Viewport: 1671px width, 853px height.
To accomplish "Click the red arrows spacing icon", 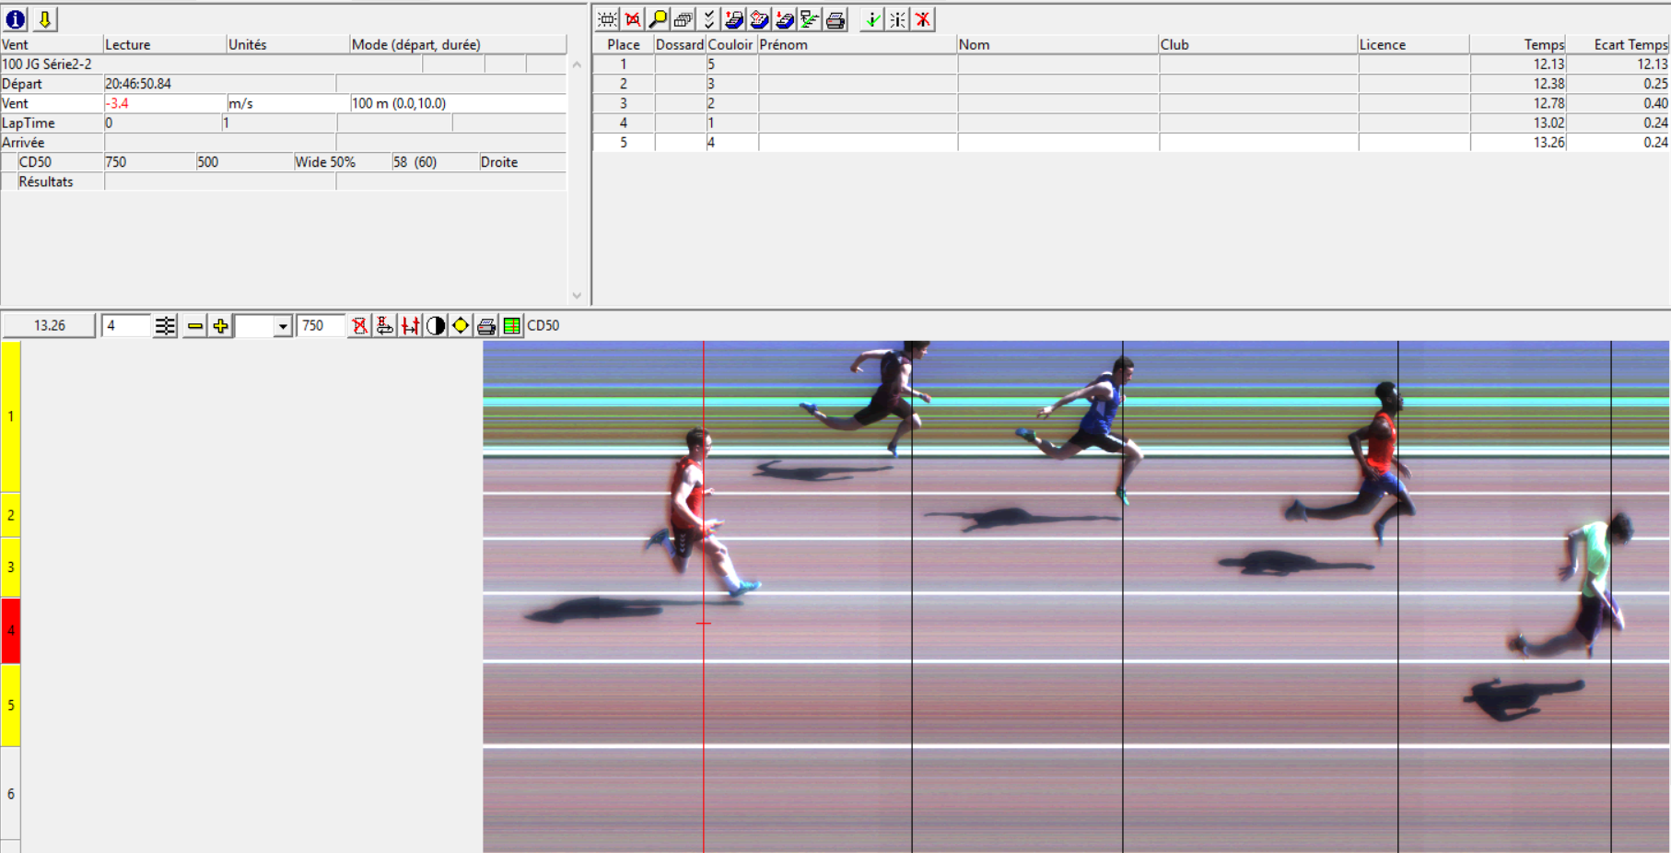I will (x=410, y=325).
